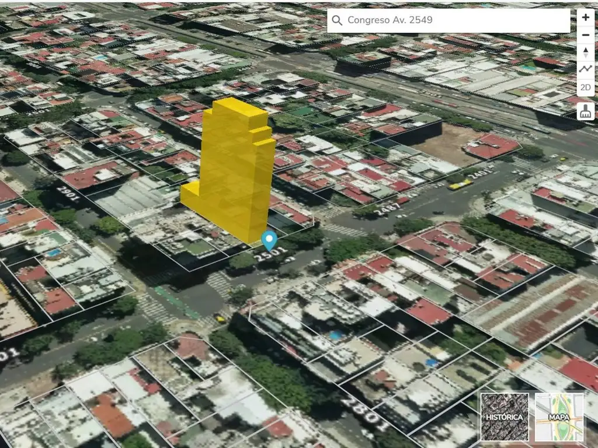Zoom out with the minus button

585,35
